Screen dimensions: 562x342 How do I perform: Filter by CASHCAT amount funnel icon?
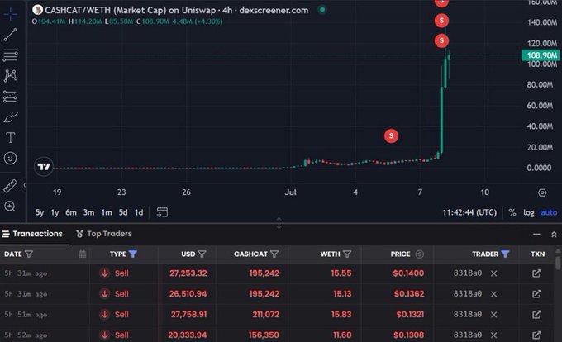[x=274, y=254]
